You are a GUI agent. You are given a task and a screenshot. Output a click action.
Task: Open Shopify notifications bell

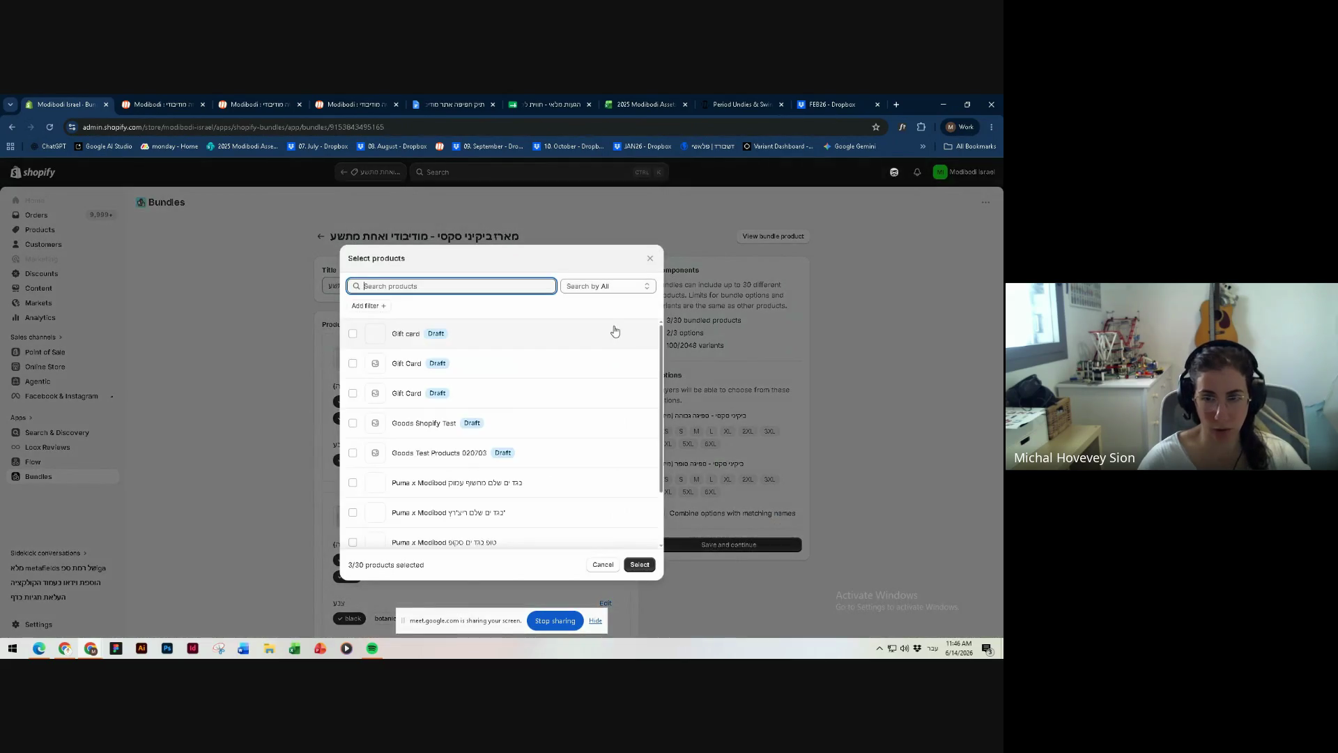[917, 172]
